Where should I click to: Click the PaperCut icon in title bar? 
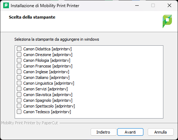[x=6, y=5]
